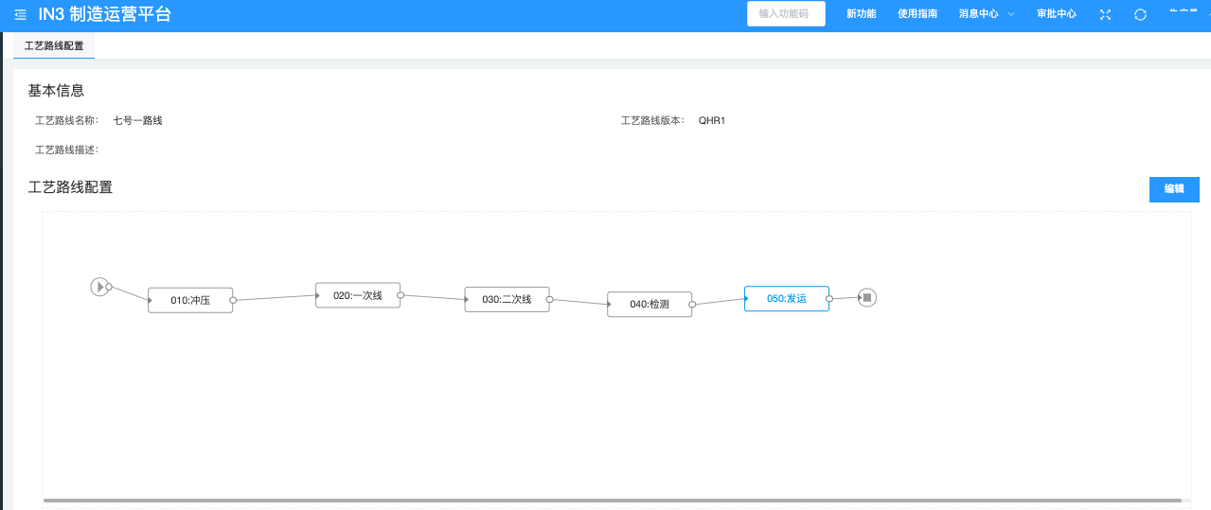Click the 工艺路线配置 tab

click(x=54, y=45)
